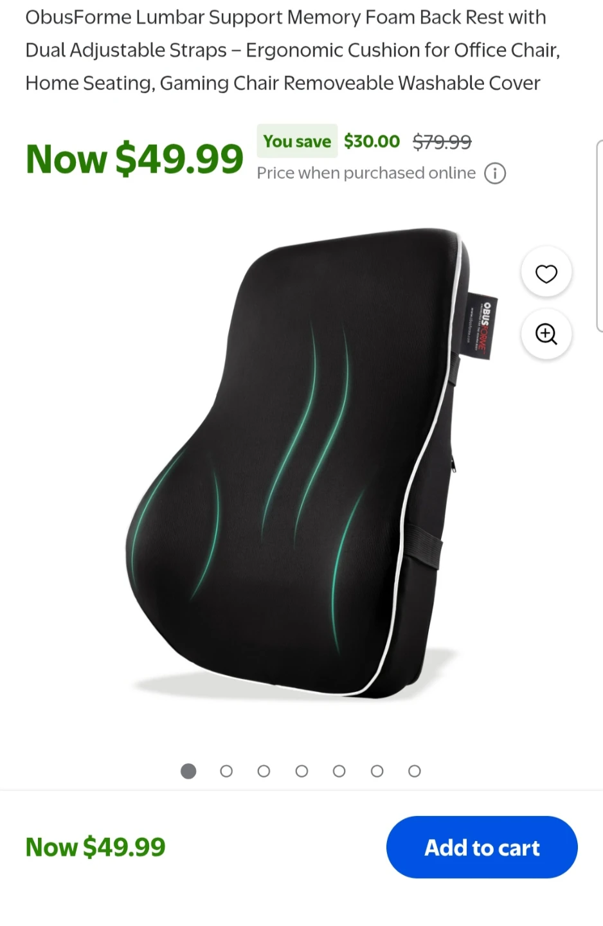This screenshot has height=926, width=603.
Task: Tap the heart icon to favorite item
Action: [546, 273]
